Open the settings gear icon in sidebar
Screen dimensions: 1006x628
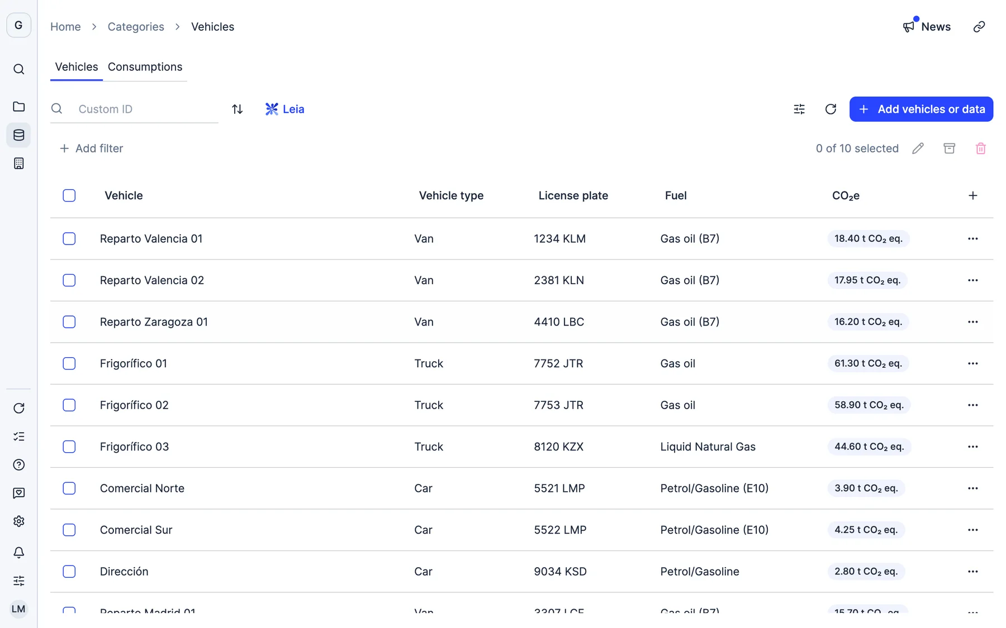(x=18, y=521)
